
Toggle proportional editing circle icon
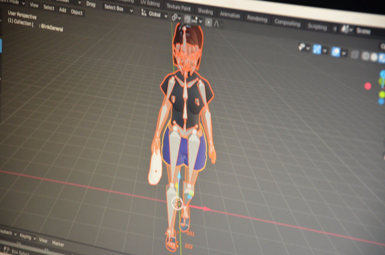click(x=209, y=22)
